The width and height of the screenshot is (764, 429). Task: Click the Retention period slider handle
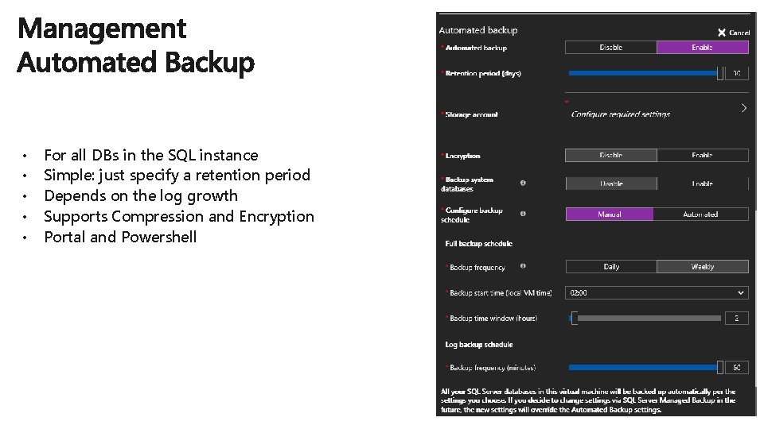tap(720, 73)
